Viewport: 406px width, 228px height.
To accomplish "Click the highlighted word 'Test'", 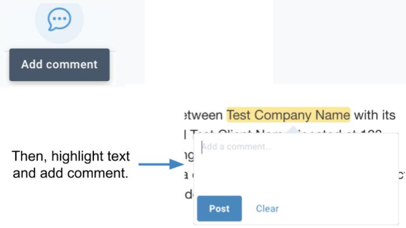I will click(x=238, y=115).
